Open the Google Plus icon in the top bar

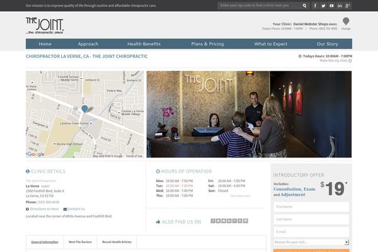coord(348,6)
